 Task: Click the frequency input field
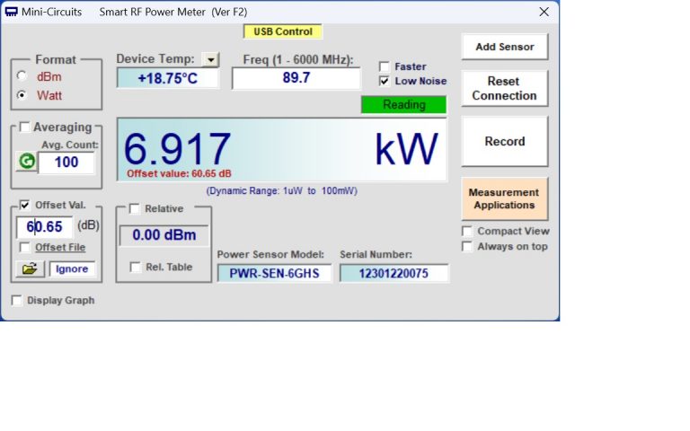296,78
